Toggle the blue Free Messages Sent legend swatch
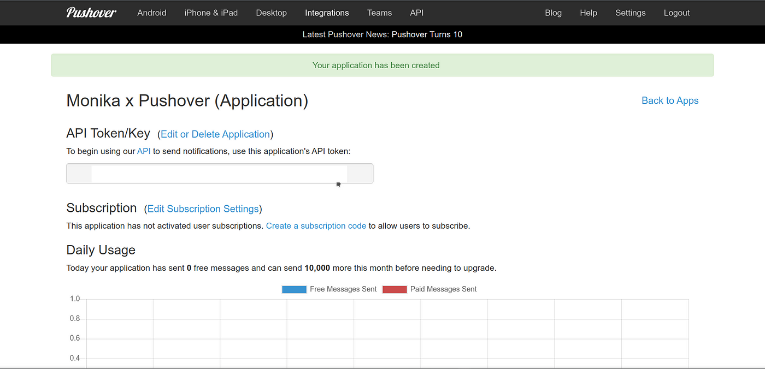This screenshot has height=369, width=765. (x=294, y=289)
